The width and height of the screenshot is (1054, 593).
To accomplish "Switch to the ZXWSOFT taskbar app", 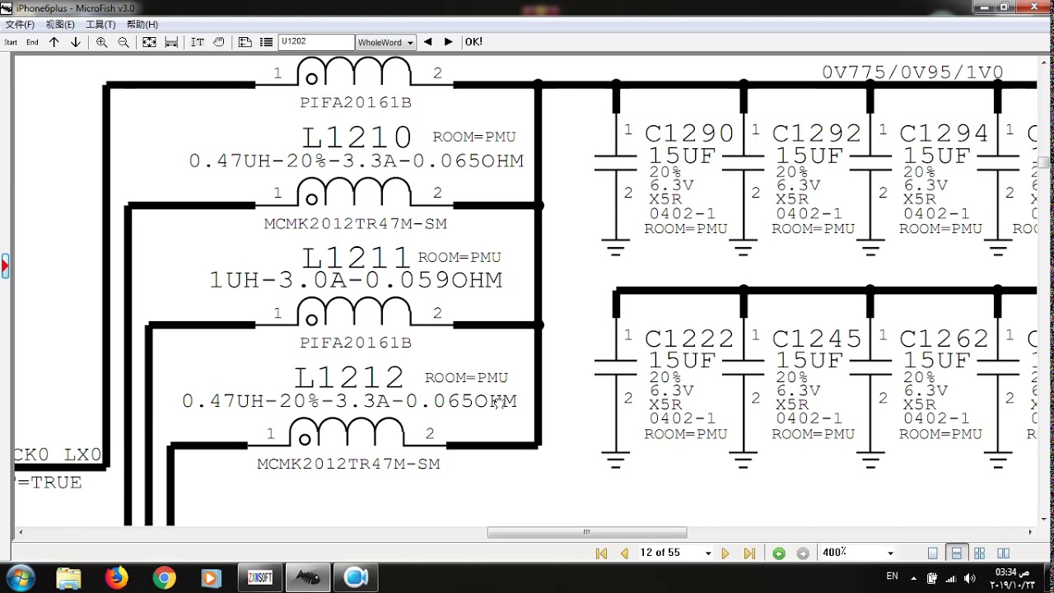I will tap(260, 578).
